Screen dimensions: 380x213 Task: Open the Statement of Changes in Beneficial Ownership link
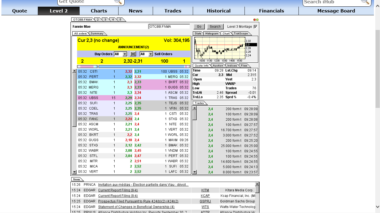click(x=136, y=207)
